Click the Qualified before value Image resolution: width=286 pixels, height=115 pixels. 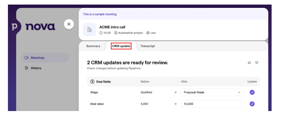click(x=146, y=92)
